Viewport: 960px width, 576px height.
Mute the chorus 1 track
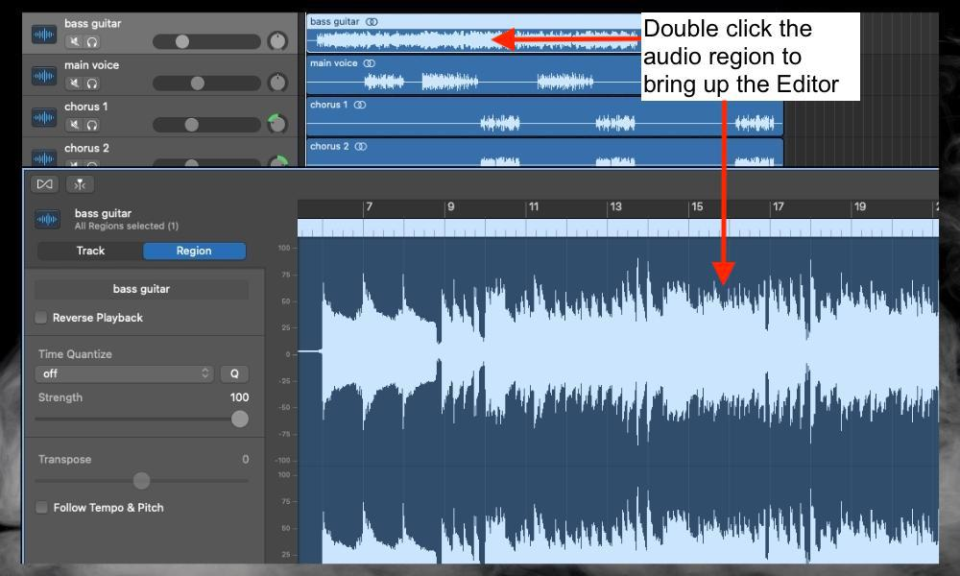tap(74, 125)
